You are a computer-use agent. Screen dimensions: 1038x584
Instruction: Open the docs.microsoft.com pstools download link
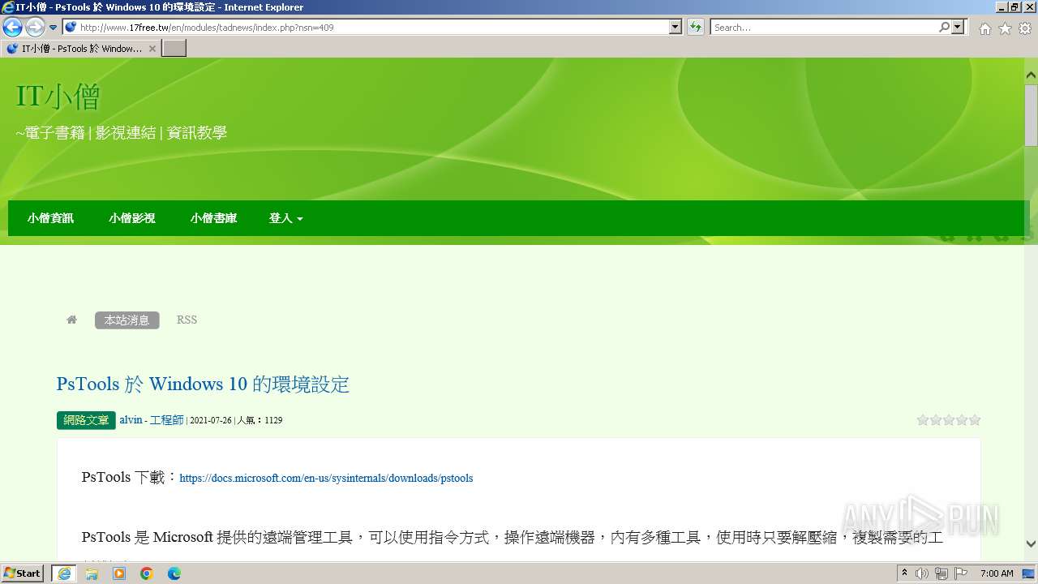326,478
